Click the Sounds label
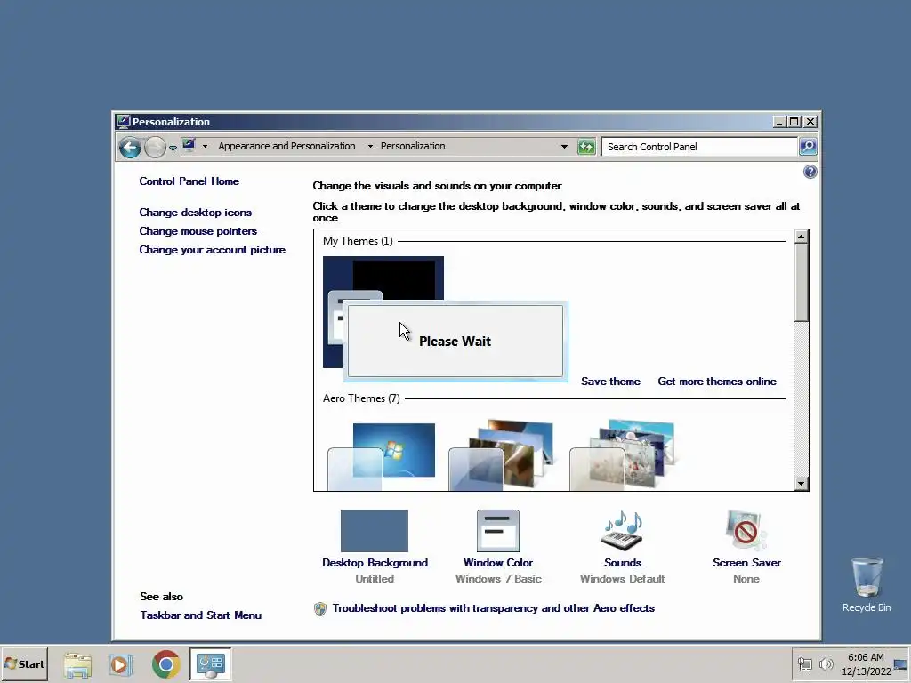Image resolution: width=911 pixels, height=683 pixels. [x=622, y=563]
